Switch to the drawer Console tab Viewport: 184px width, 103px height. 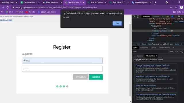tap(140, 56)
